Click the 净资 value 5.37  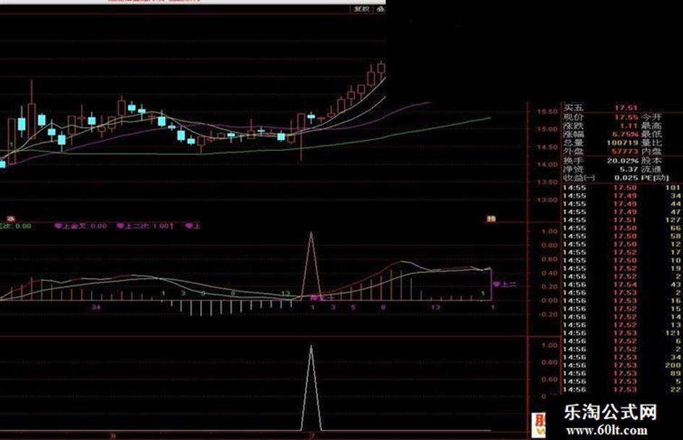coord(628,170)
